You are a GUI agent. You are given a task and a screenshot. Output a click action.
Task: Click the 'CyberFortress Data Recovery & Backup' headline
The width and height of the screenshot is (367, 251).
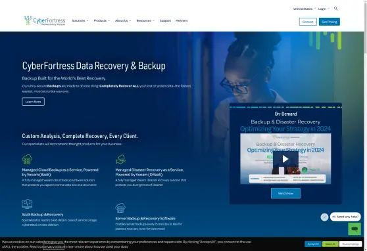pyautogui.click(x=93, y=66)
